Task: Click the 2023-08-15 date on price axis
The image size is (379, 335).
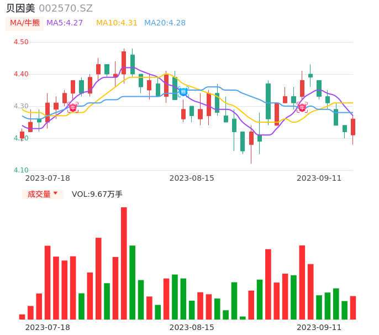Action: (192, 178)
